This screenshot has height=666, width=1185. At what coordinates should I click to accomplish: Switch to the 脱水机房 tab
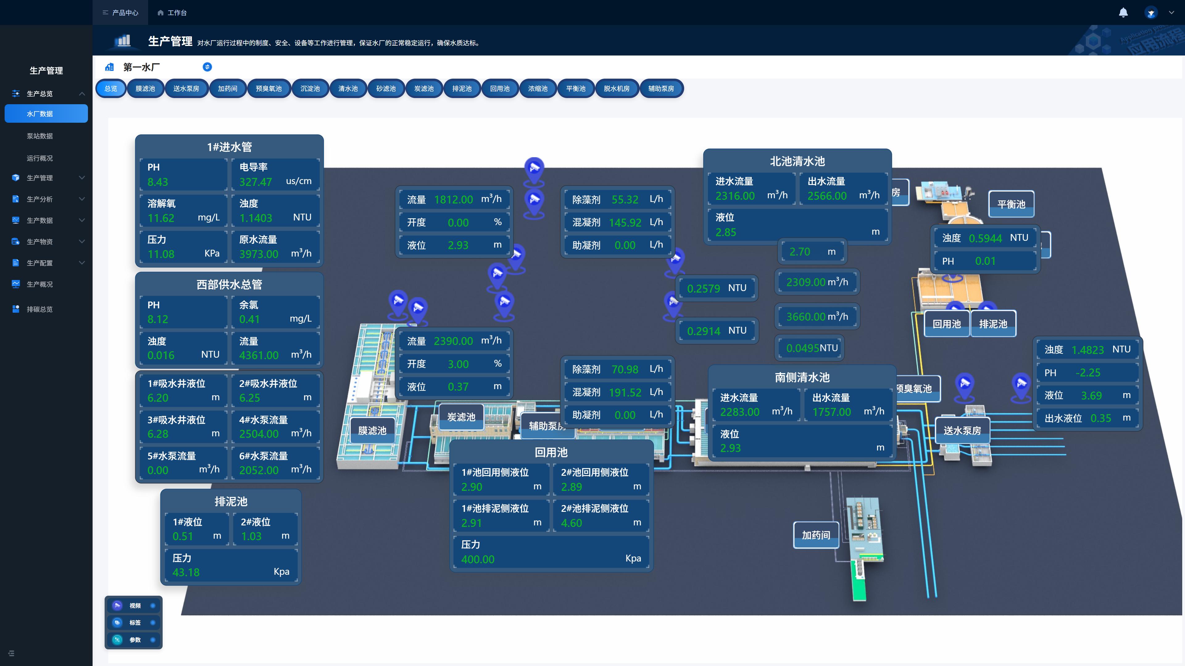tap(617, 89)
